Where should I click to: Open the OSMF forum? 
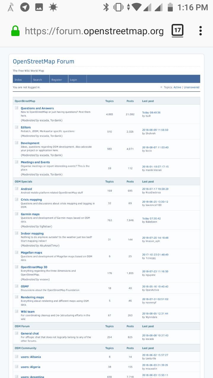point(25,286)
